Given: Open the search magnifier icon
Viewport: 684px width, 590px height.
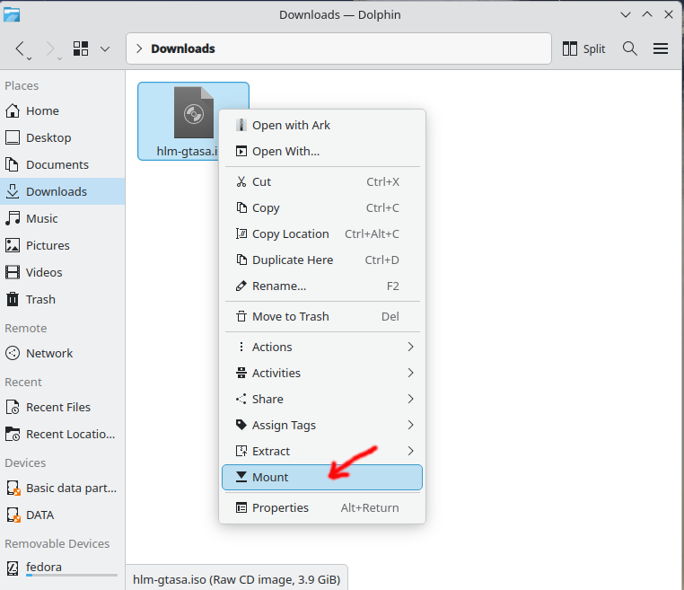Looking at the screenshot, I should [629, 48].
